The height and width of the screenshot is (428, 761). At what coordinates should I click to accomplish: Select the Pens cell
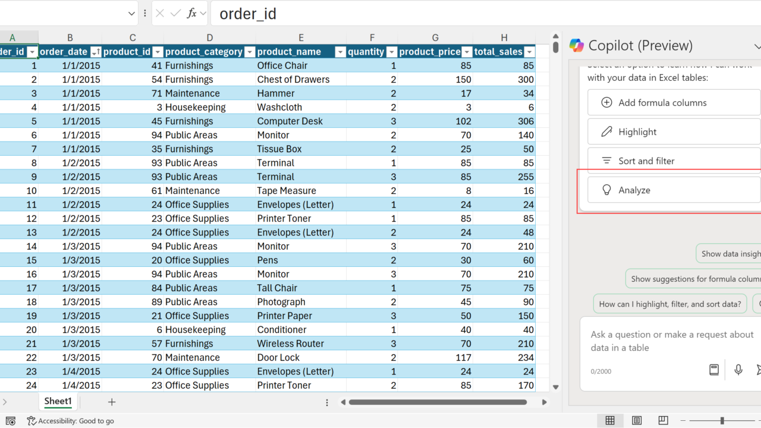pyautogui.click(x=301, y=260)
